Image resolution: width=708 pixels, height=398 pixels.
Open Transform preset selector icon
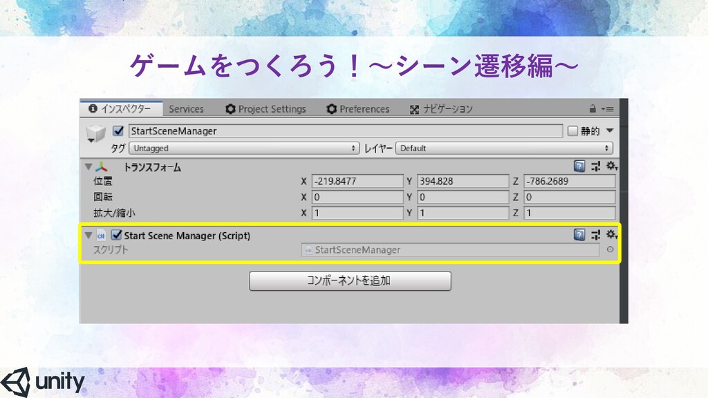click(595, 166)
